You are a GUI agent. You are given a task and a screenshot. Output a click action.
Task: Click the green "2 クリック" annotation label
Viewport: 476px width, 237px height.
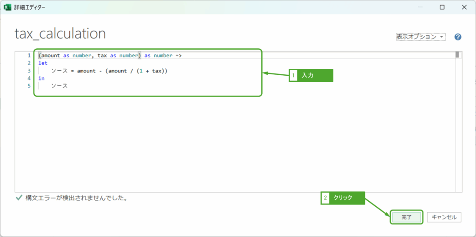(x=343, y=198)
